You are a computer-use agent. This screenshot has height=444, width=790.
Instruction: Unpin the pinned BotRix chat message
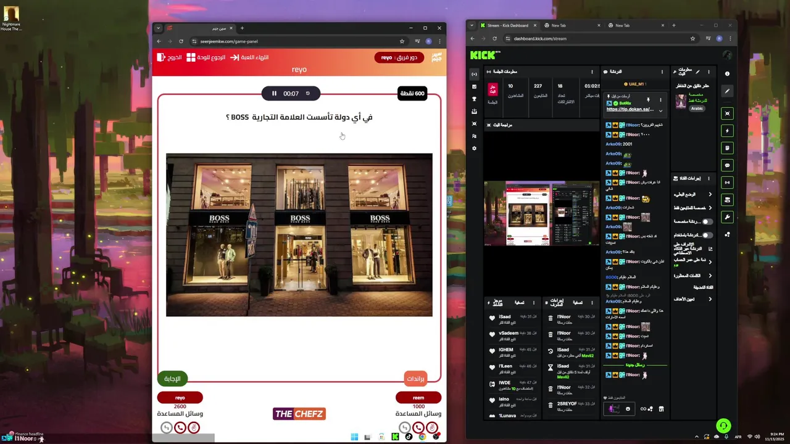648,99
